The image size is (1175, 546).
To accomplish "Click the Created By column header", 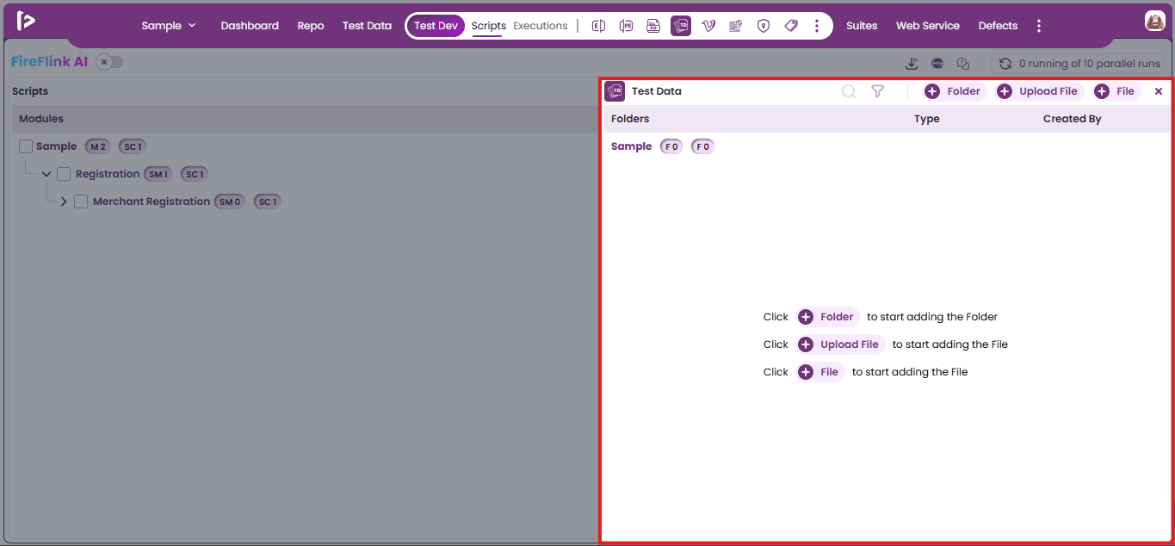I will [1072, 119].
